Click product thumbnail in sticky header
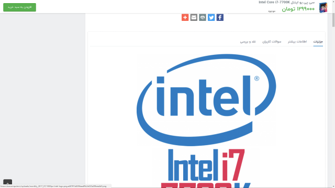The height and width of the screenshot is (188, 335). pyautogui.click(x=323, y=7)
